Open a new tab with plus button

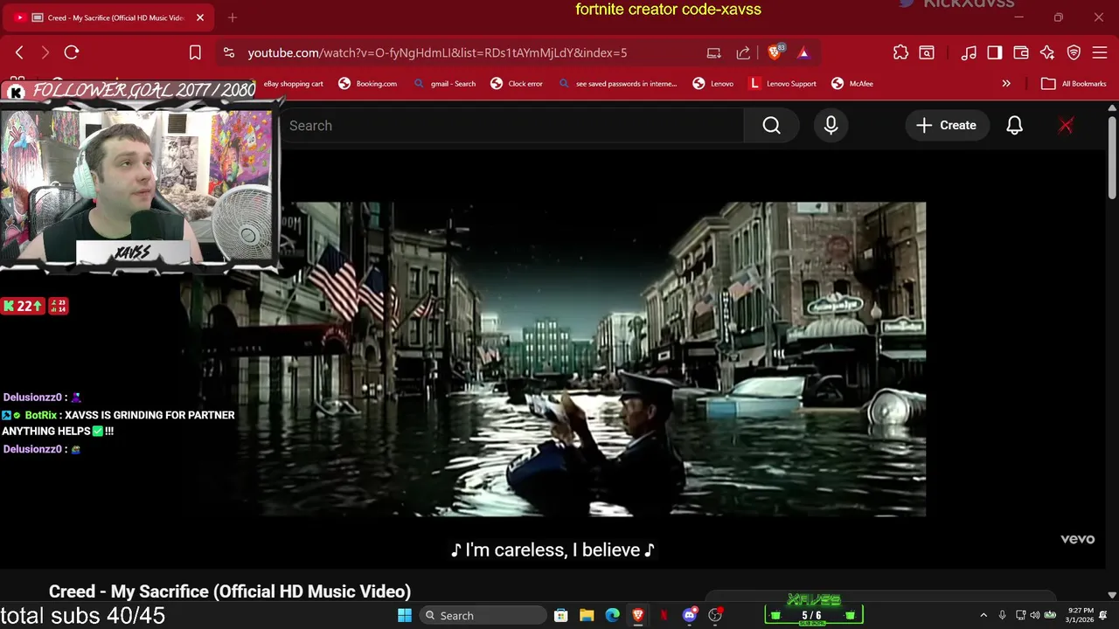(x=233, y=17)
